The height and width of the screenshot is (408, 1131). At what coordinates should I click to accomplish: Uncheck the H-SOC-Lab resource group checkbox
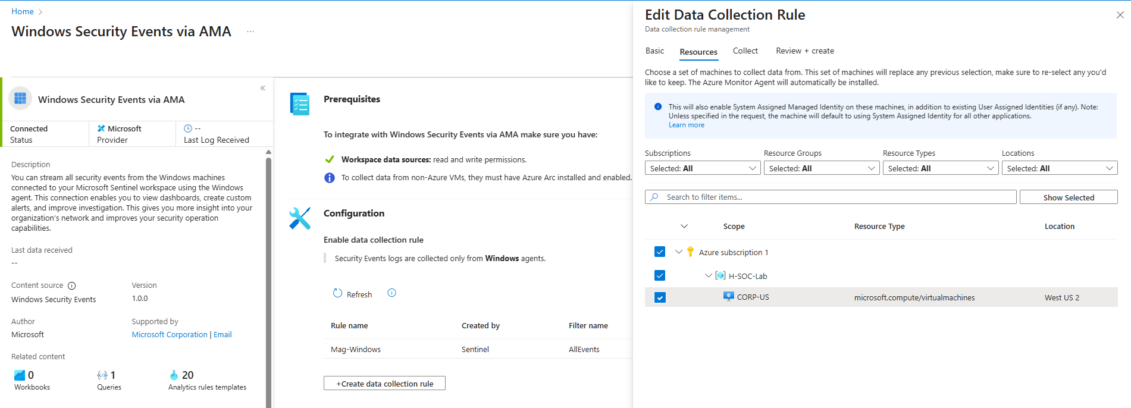(x=660, y=275)
